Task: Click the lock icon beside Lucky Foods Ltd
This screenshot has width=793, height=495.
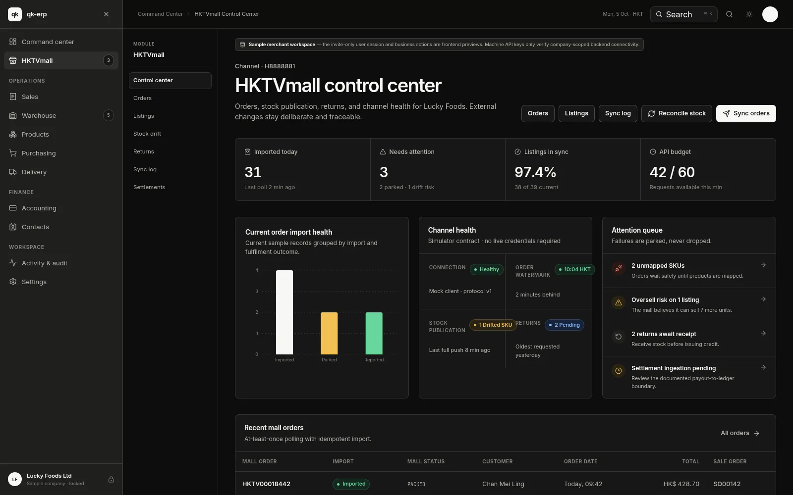Action: (111, 479)
